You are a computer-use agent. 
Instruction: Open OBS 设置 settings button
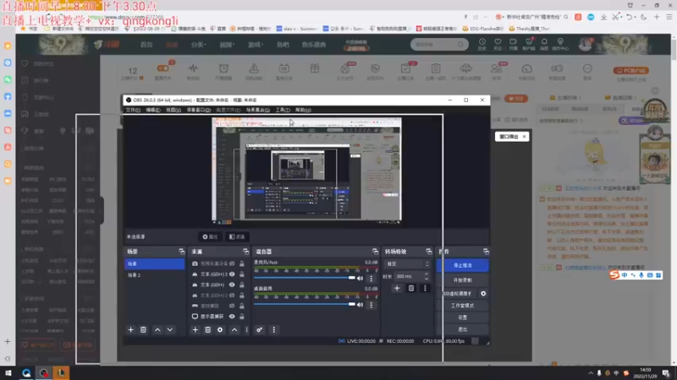pyautogui.click(x=462, y=318)
